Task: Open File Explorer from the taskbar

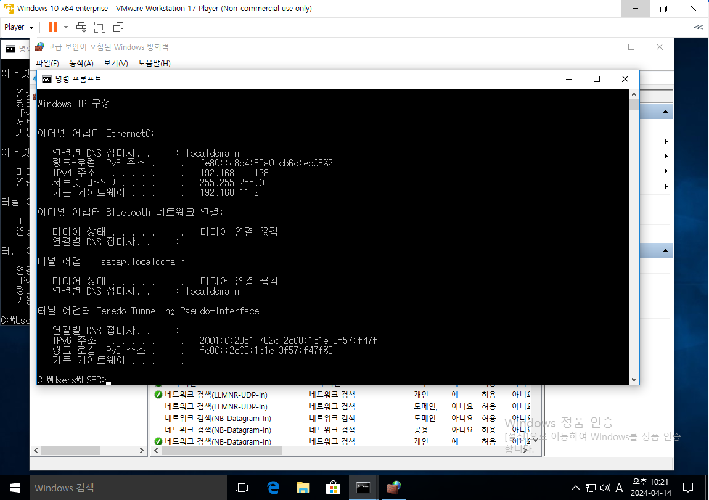Action: click(303, 488)
